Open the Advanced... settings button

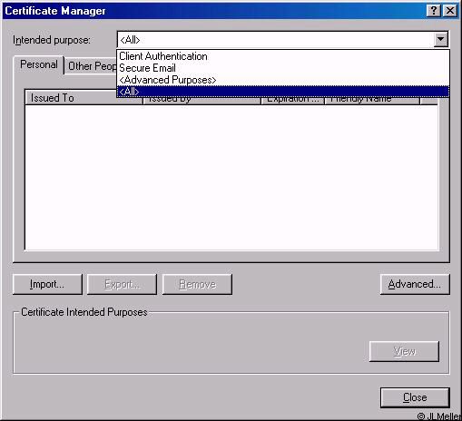coord(415,284)
